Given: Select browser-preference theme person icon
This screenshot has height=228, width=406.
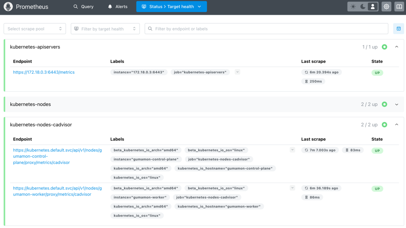Looking at the screenshot, I should click(x=373, y=7).
